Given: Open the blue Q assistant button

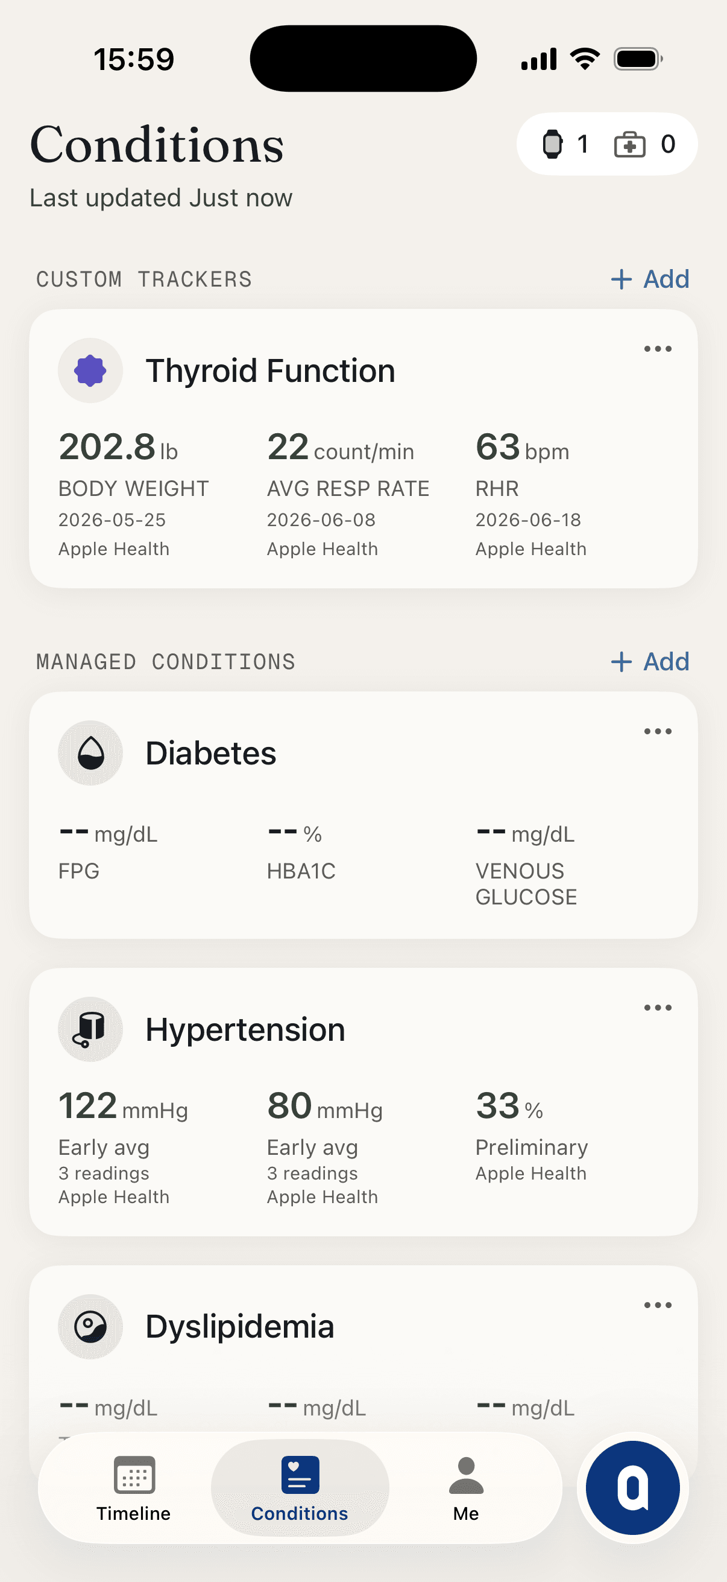Looking at the screenshot, I should pos(632,1487).
